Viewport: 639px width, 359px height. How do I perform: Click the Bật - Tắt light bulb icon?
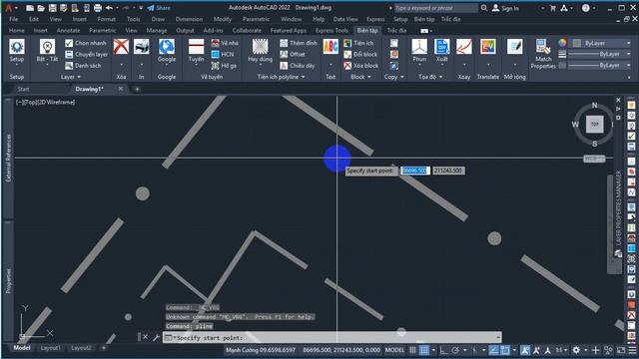pyautogui.click(x=47, y=47)
